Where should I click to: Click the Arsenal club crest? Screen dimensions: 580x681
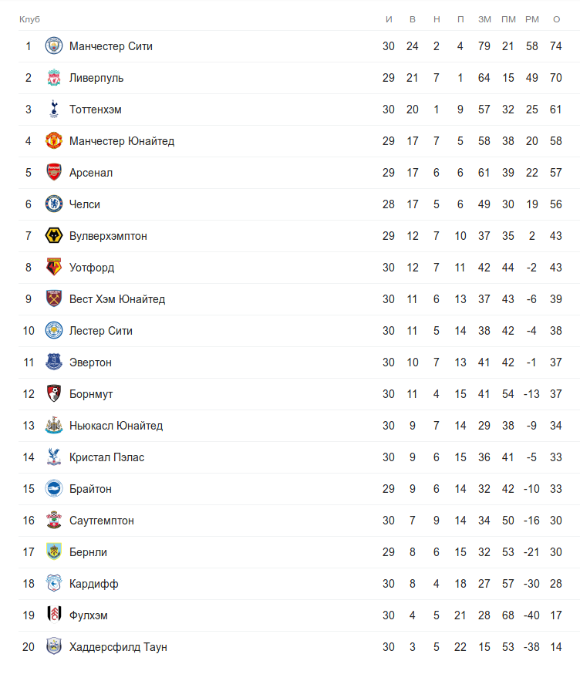point(53,173)
